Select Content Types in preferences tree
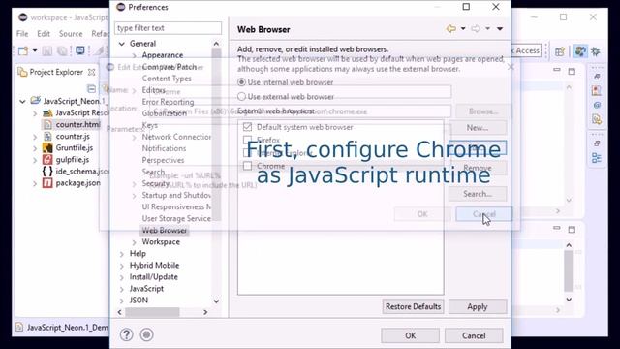 coord(167,79)
